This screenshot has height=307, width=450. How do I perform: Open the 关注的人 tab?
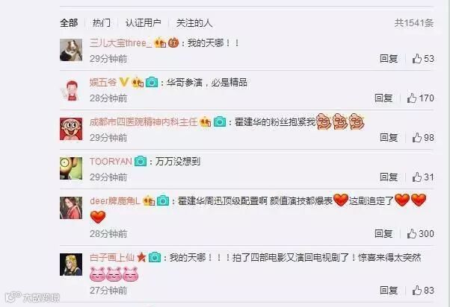coord(194,23)
